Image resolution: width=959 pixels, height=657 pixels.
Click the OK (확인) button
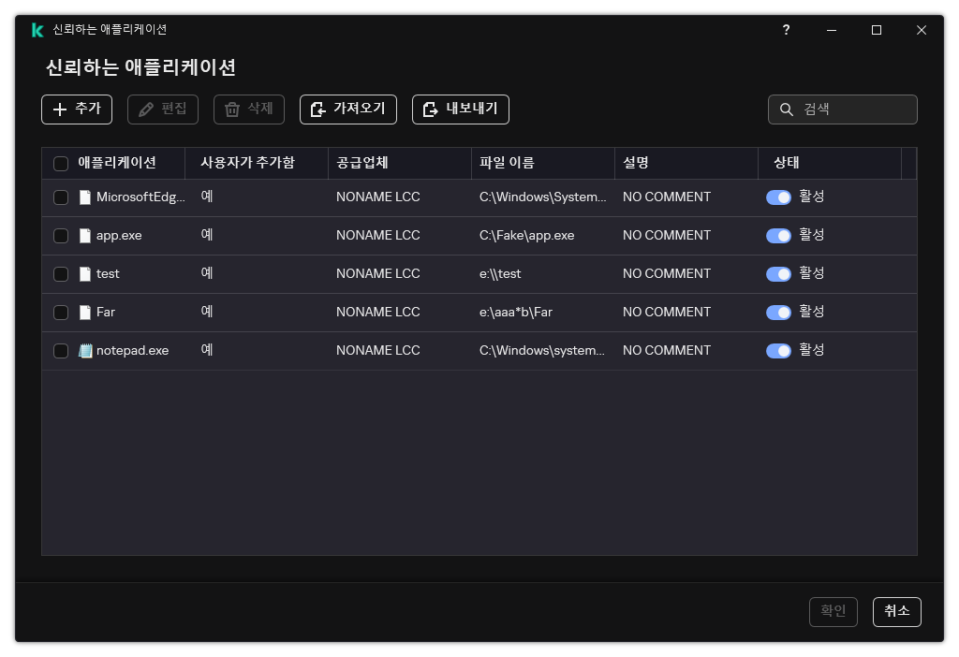click(833, 611)
